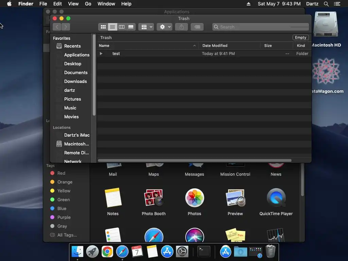Select Macintosh HD in sidebar Locations
Viewport: 348px width, 261px height.
click(x=76, y=144)
